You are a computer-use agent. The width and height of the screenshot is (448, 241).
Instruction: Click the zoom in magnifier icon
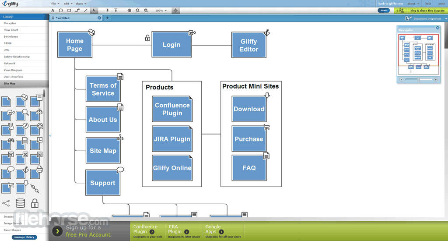point(138,11)
